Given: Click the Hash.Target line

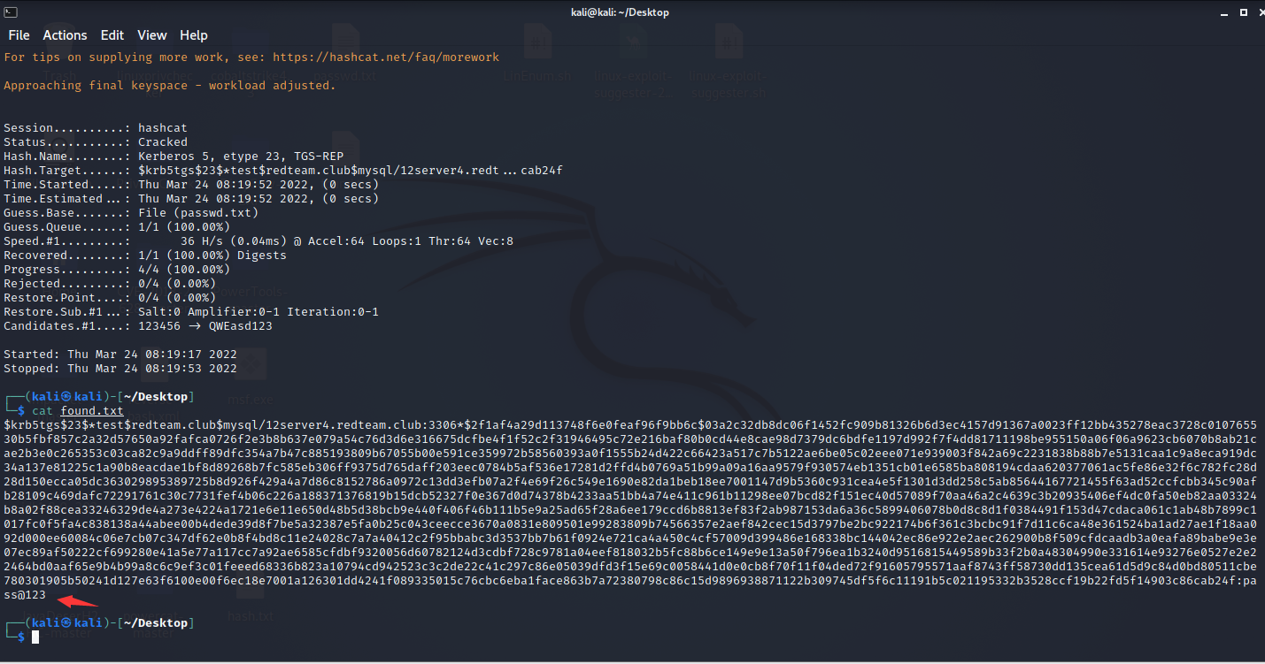Looking at the screenshot, I should point(283,170).
